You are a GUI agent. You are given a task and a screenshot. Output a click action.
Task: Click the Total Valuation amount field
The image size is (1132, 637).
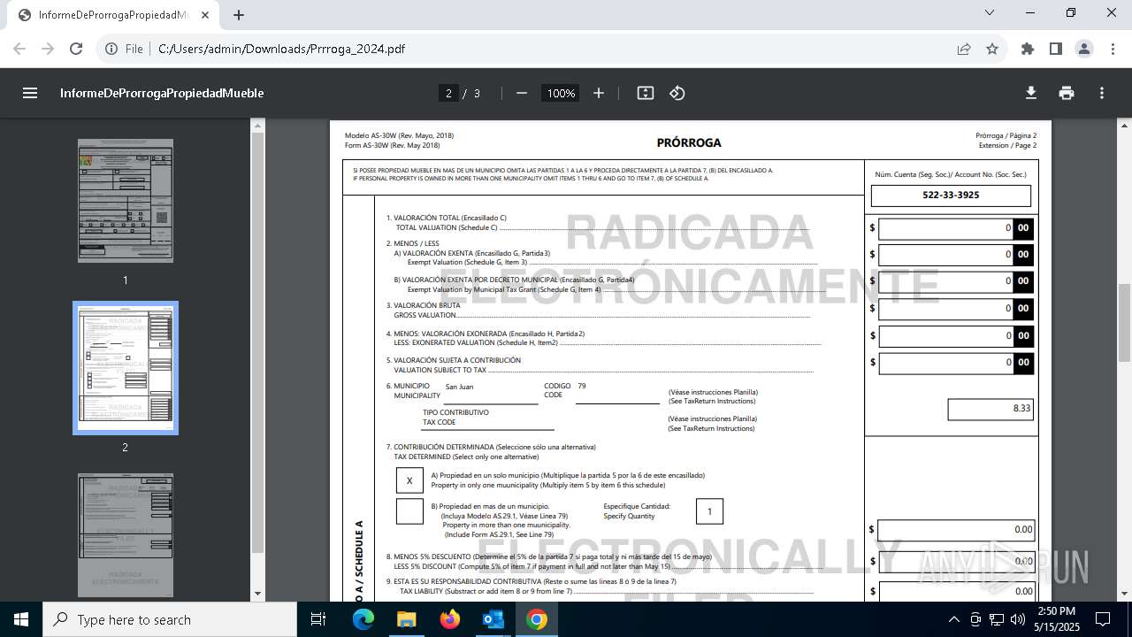click(955, 228)
